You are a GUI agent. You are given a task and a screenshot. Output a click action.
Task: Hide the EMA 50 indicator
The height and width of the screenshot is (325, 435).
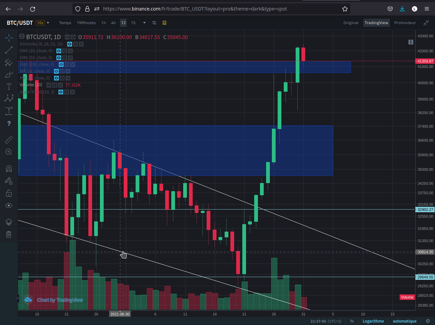(x=59, y=58)
